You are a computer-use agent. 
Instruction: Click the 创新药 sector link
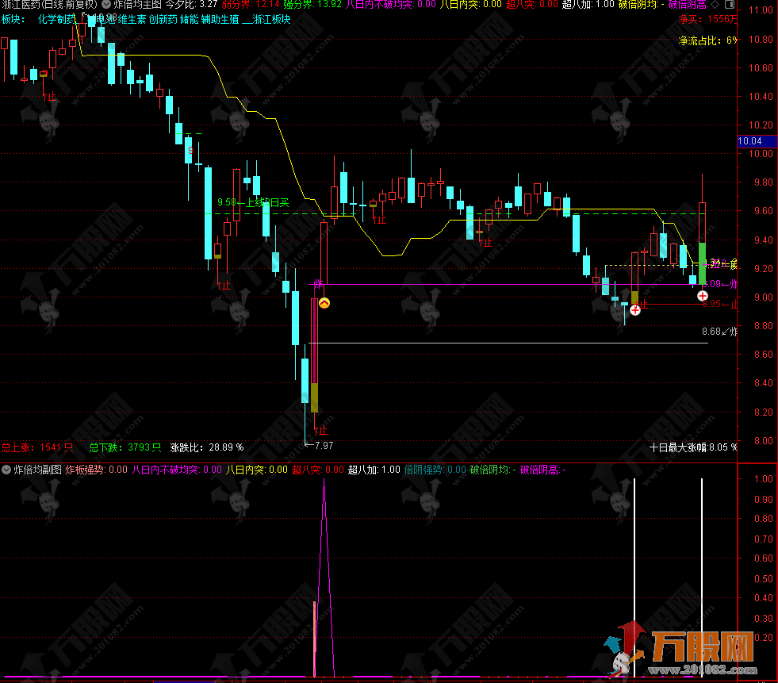tap(163, 19)
